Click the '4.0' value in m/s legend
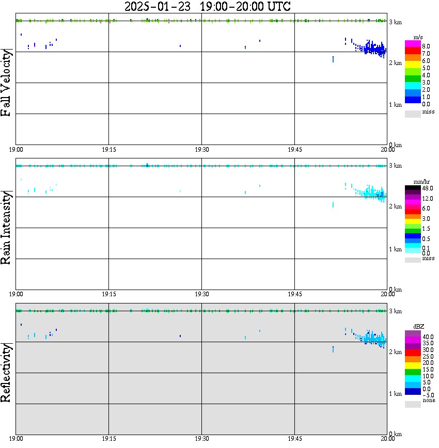Screen dimensions: 439x448 (426, 75)
